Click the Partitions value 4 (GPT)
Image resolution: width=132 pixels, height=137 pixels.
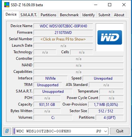(x=110, y=118)
